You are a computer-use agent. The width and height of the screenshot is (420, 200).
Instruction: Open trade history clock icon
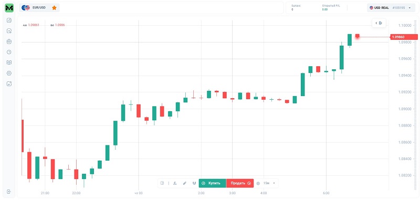[x=9, y=52]
